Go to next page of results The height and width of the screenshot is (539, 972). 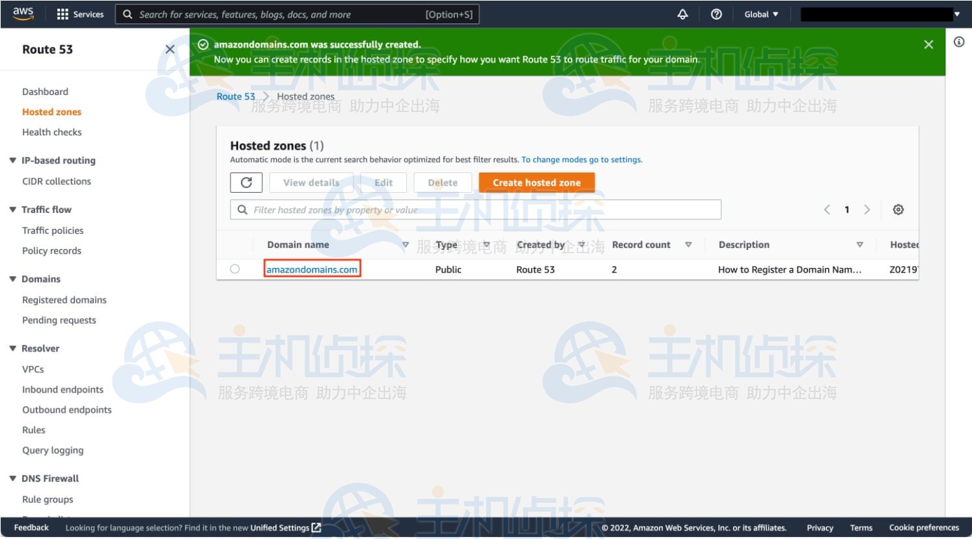click(x=867, y=210)
